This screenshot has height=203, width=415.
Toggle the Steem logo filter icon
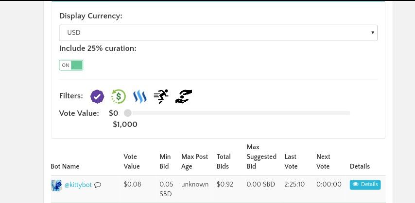coord(140,96)
